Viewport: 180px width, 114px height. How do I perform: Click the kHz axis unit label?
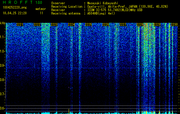click(x=3, y=23)
